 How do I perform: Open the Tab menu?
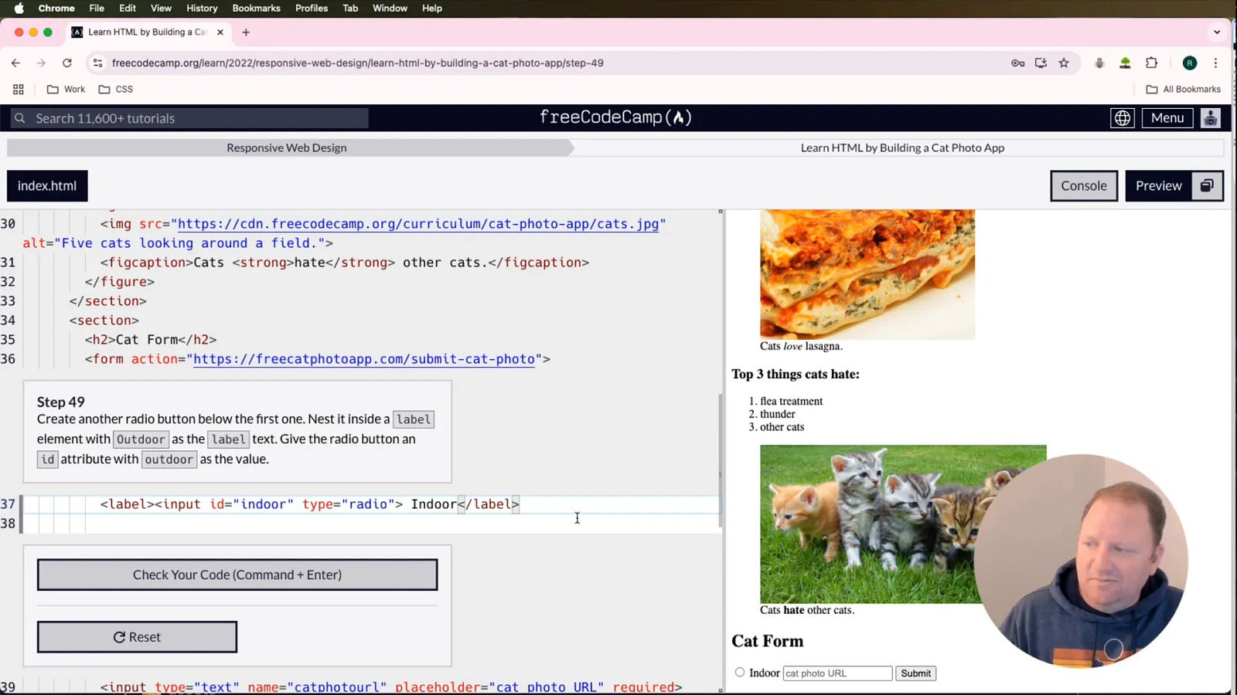pyautogui.click(x=350, y=8)
